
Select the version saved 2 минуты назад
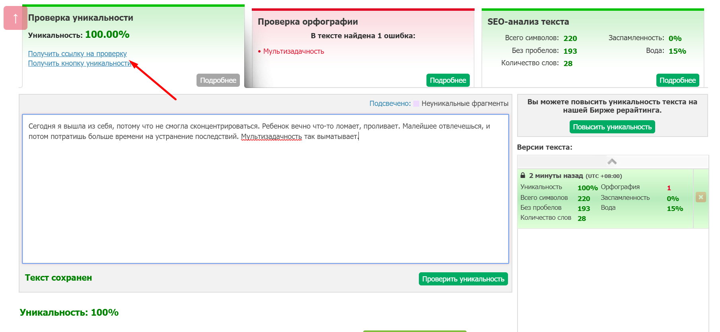pyautogui.click(x=555, y=176)
